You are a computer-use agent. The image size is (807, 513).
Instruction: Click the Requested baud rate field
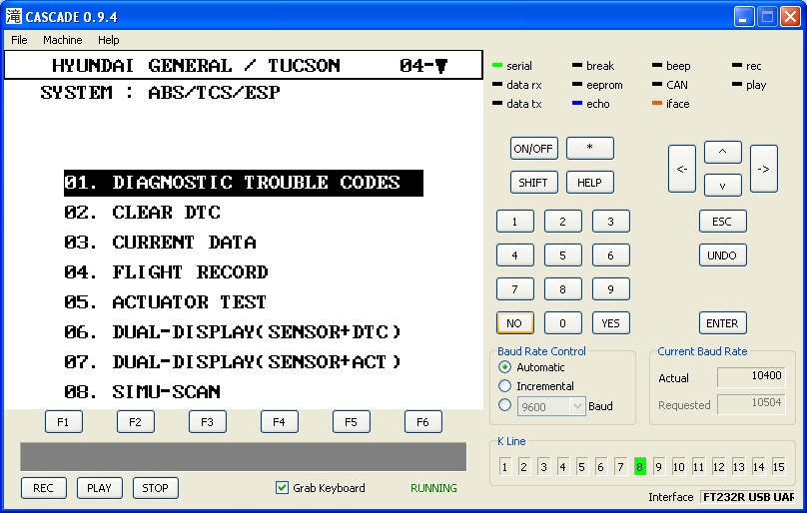(x=751, y=404)
